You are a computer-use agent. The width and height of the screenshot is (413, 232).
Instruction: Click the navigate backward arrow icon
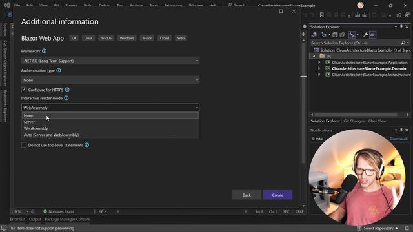coord(10,15)
